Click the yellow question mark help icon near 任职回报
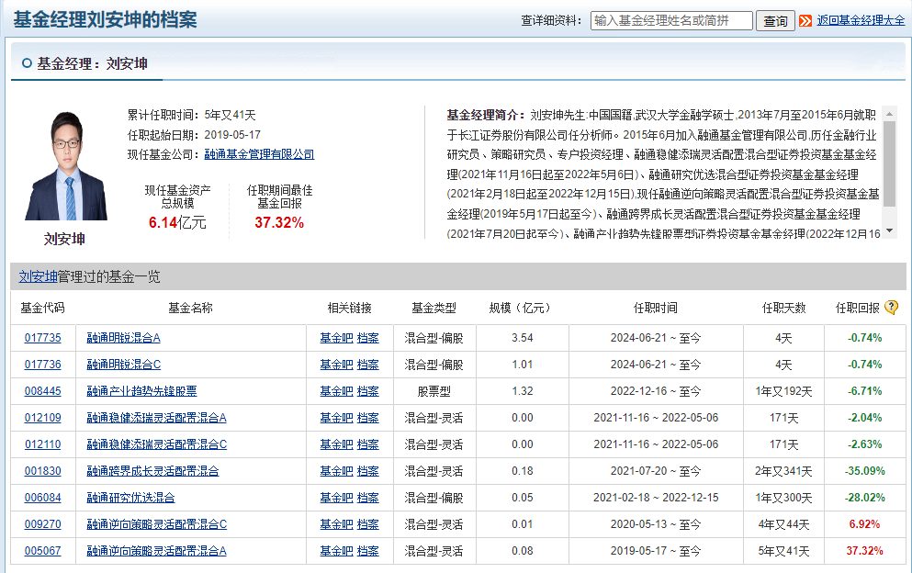The height and width of the screenshot is (573, 912). coord(891,307)
